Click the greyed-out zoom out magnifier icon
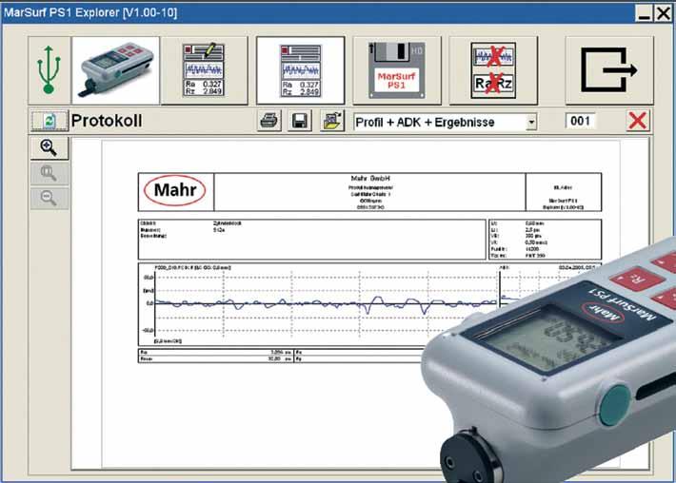This screenshot has height=483, width=676. click(x=50, y=199)
